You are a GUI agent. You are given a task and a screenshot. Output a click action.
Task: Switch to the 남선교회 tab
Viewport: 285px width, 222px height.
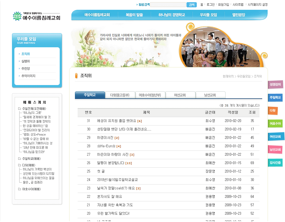click(210, 95)
